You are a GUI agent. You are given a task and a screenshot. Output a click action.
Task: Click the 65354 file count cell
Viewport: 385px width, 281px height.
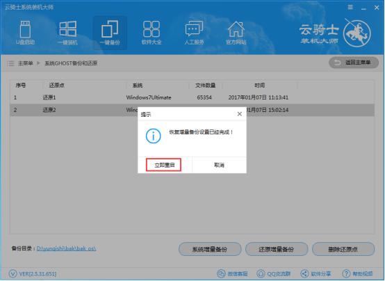[x=204, y=97]
